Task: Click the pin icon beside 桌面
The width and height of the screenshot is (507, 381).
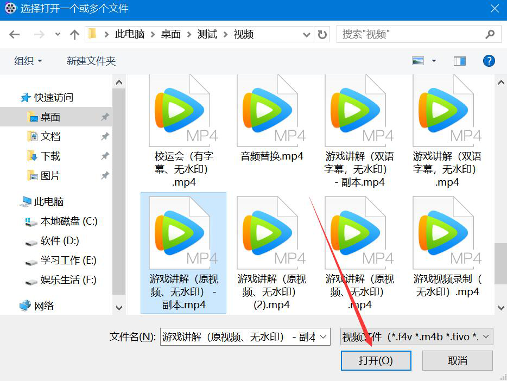Action: 105,117
